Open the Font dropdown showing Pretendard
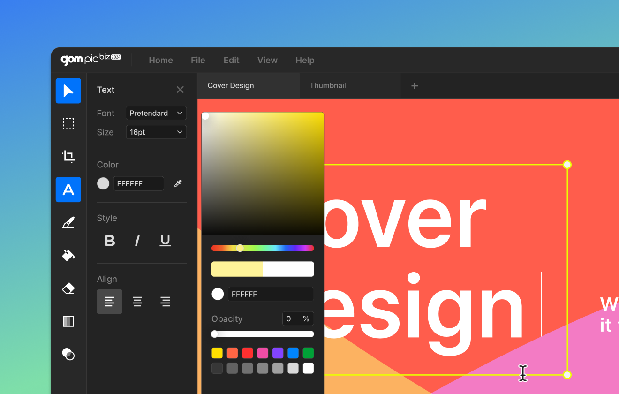The width and height of the screenshot is (619, 394). point(156,113)
